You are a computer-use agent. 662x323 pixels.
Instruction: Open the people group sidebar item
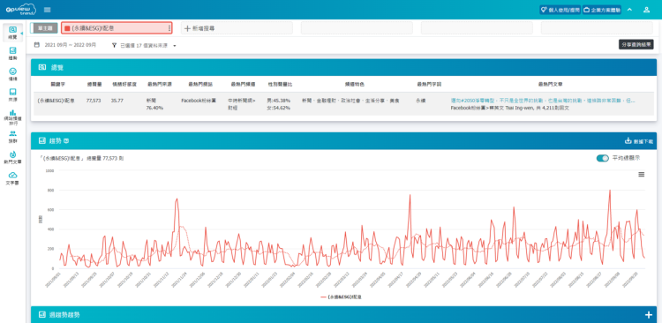pos(12,137)
